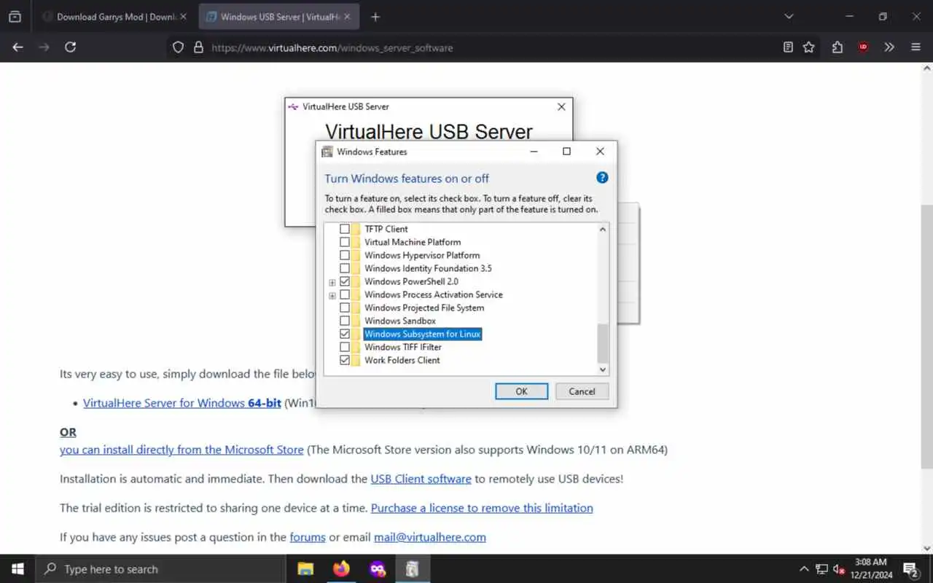
Task: Open the forums link
Action: coord(308,537)
